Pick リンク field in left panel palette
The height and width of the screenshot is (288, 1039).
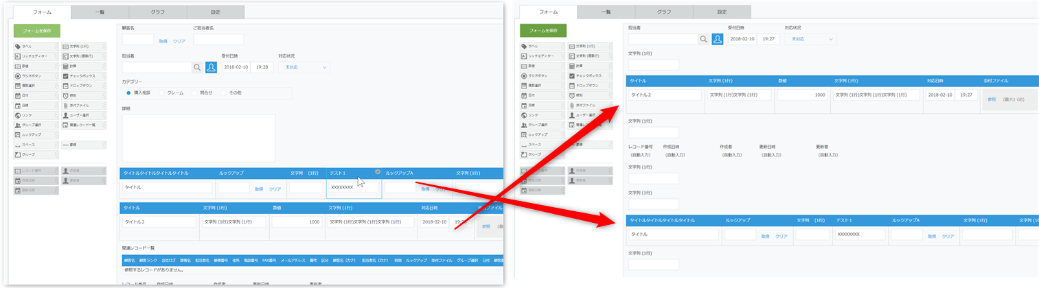(36, 115)
